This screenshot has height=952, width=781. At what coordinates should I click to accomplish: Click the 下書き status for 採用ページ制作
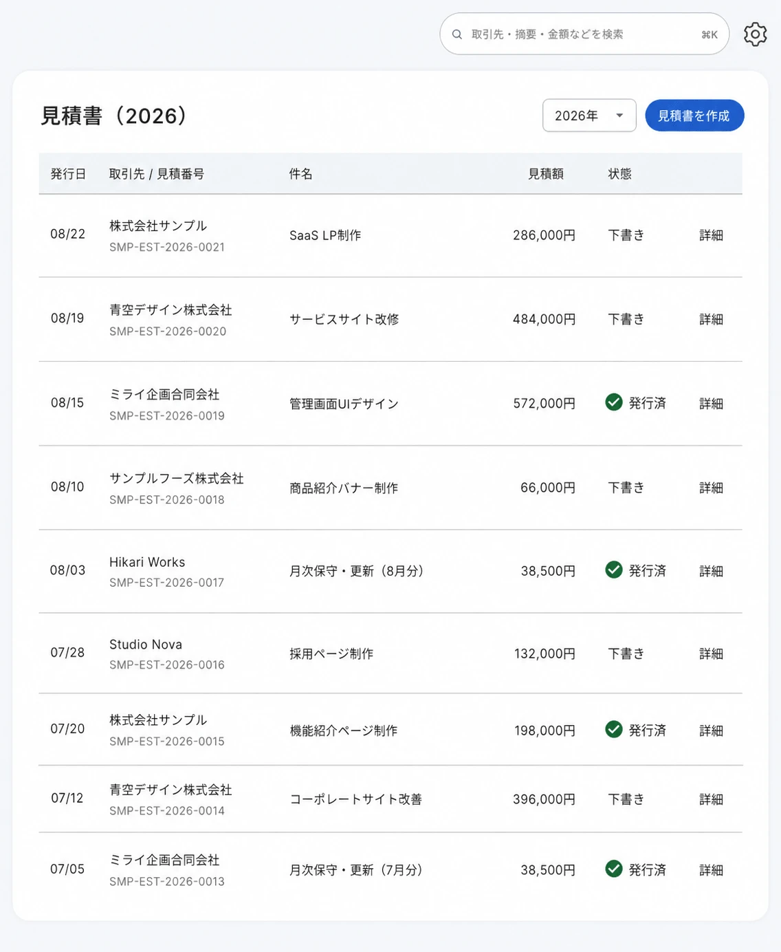(626, 653)
